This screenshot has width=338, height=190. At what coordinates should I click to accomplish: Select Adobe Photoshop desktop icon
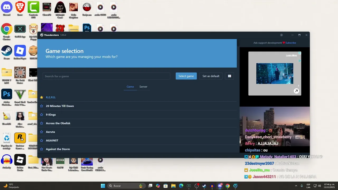[x=7, y=97]
